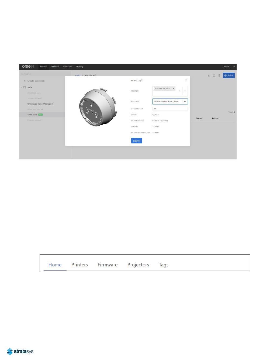Open the Material dropdown IND403 Ambient Black
The image size is (256, 358).
point(170,102)
